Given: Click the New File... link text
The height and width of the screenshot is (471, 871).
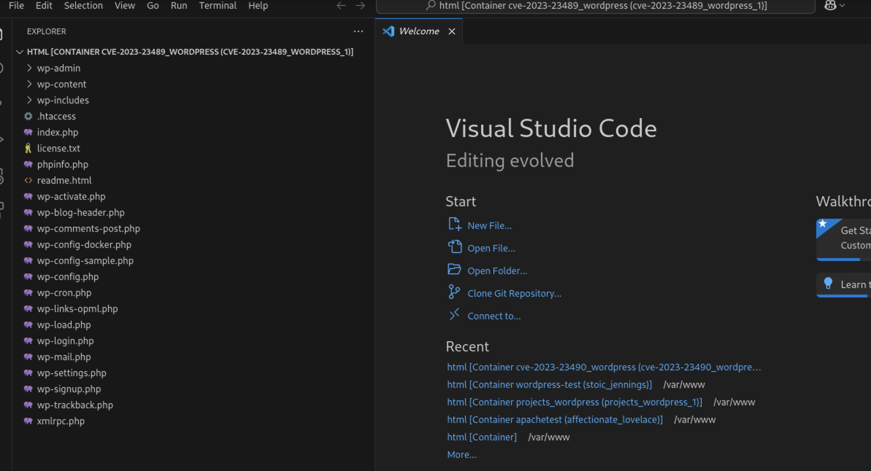Looking at the screenshot, I should click(490, 226).
